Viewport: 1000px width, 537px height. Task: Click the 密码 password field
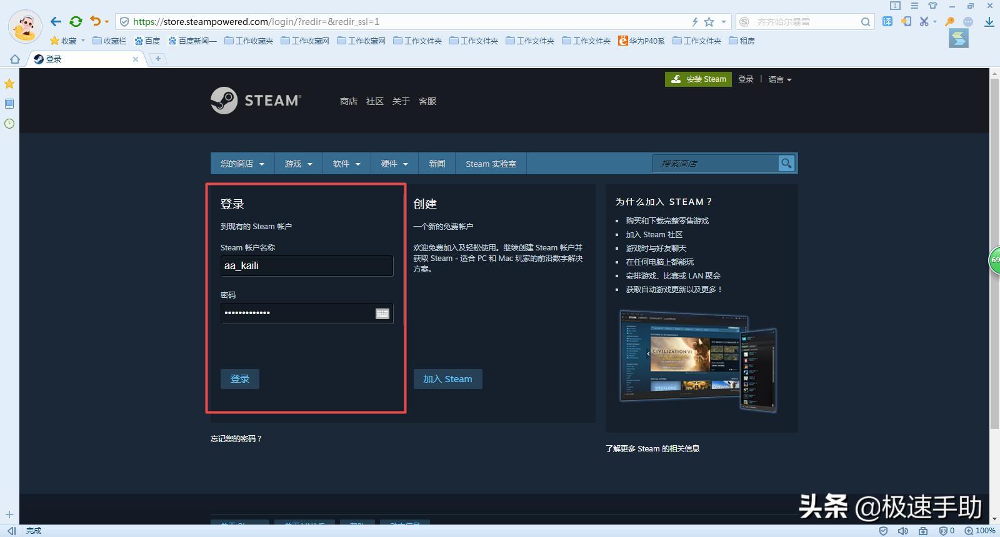click(307, 313)
